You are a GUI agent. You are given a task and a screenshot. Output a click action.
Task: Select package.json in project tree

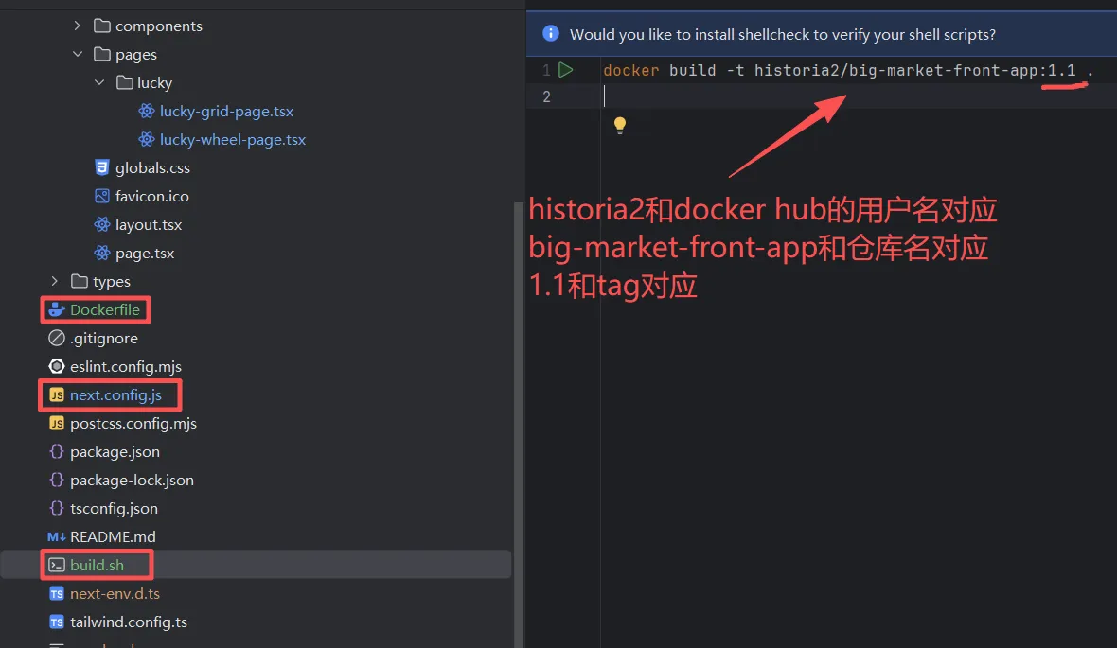coord(115,451)
